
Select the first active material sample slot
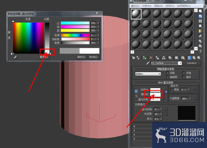click(136, 14)
